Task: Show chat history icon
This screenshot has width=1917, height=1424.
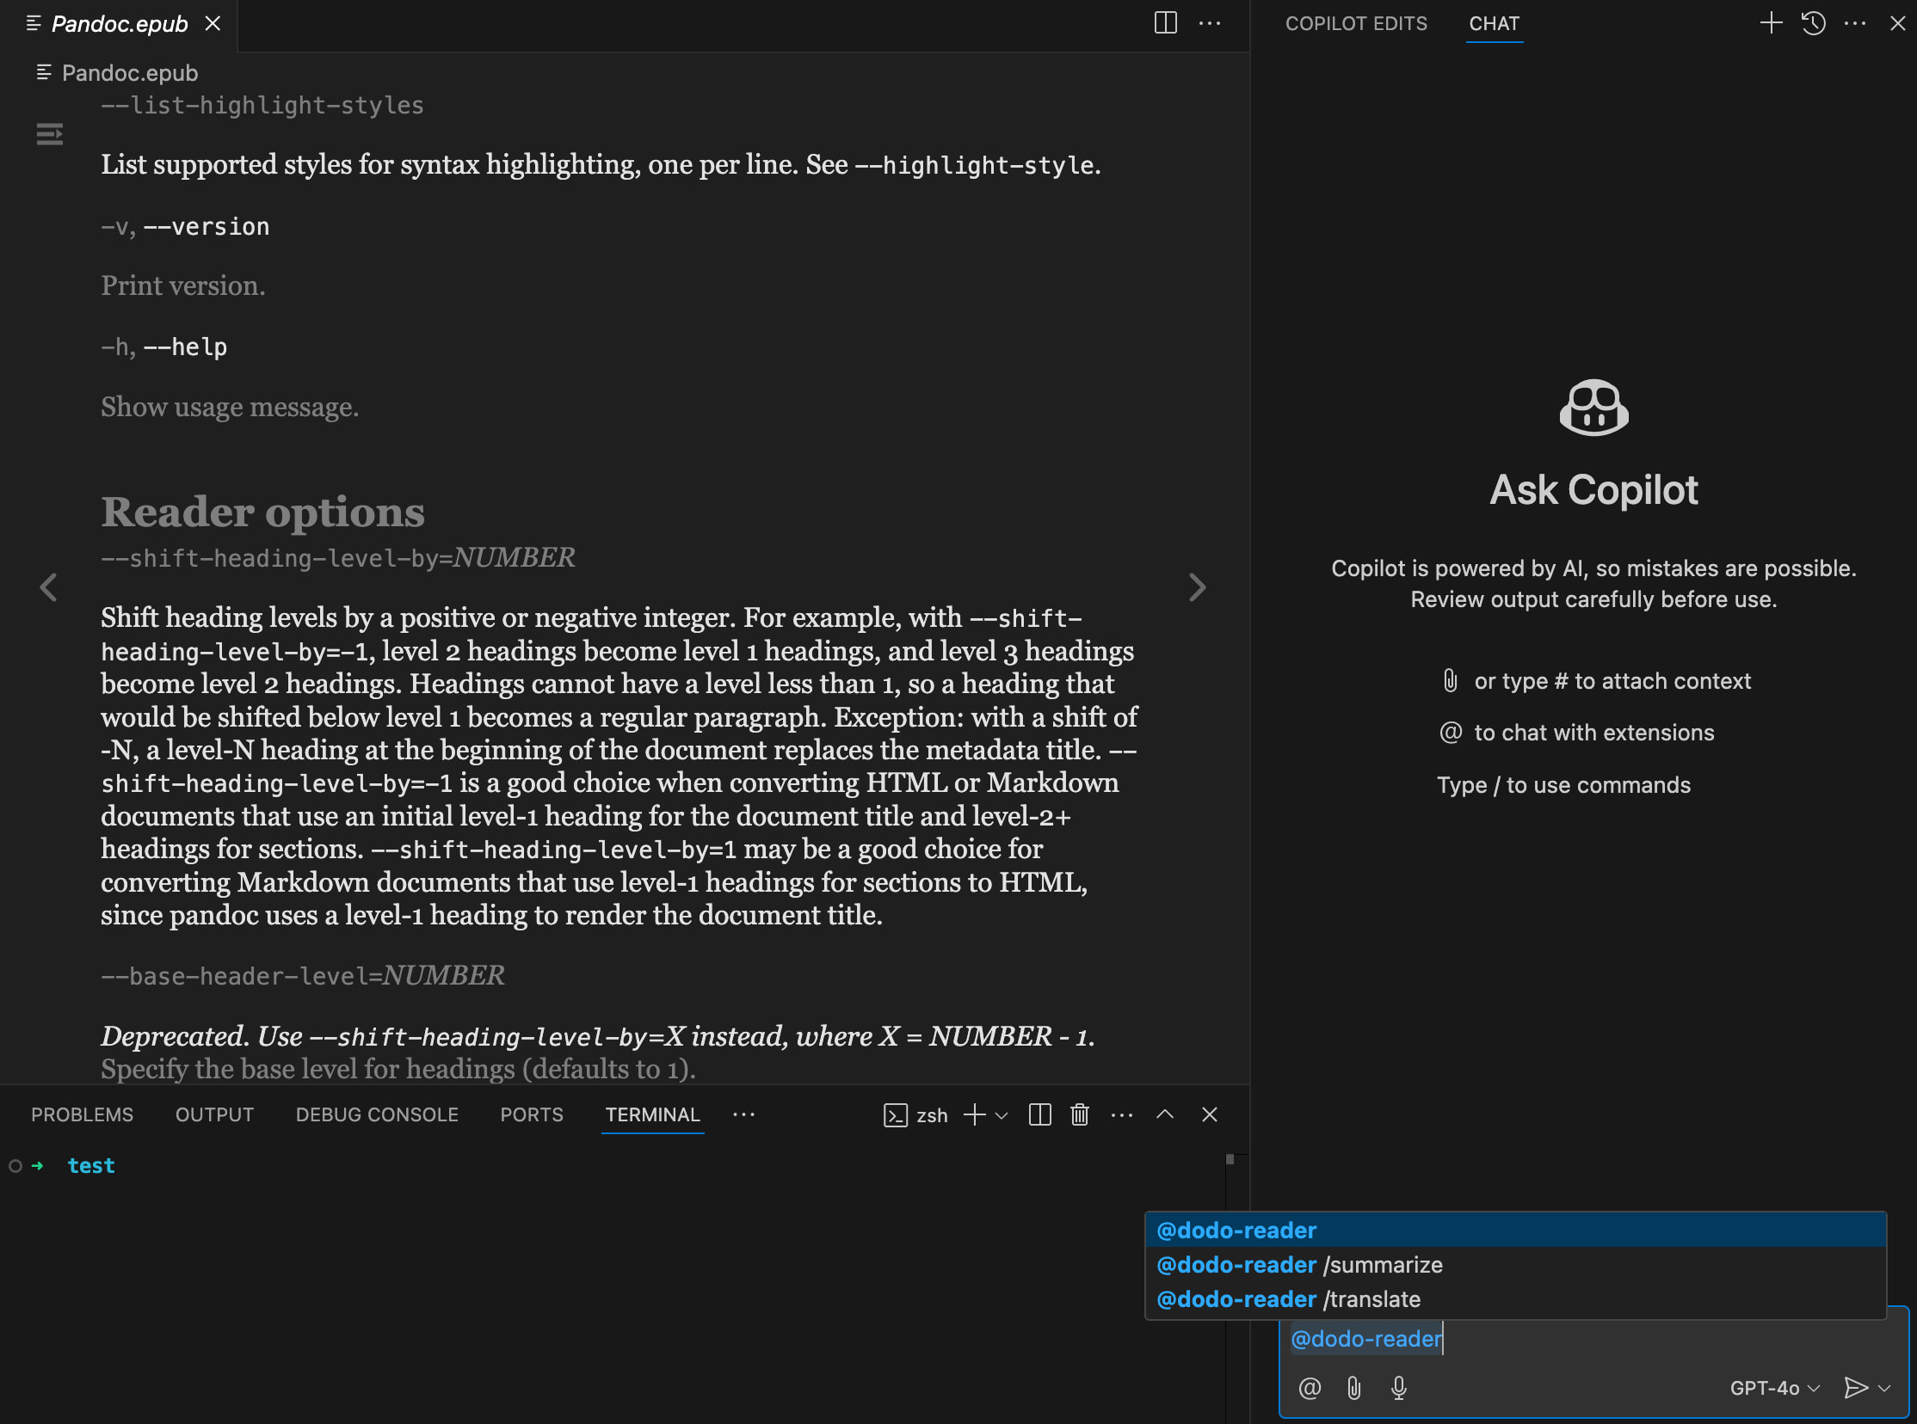Action: [1813, 23]
